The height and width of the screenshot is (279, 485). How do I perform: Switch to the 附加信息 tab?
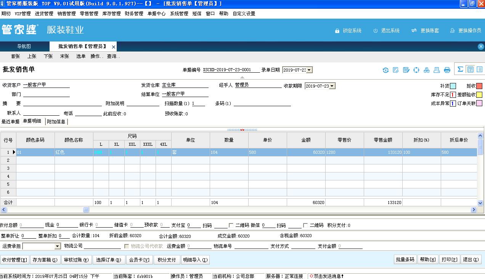click(56, 122)
